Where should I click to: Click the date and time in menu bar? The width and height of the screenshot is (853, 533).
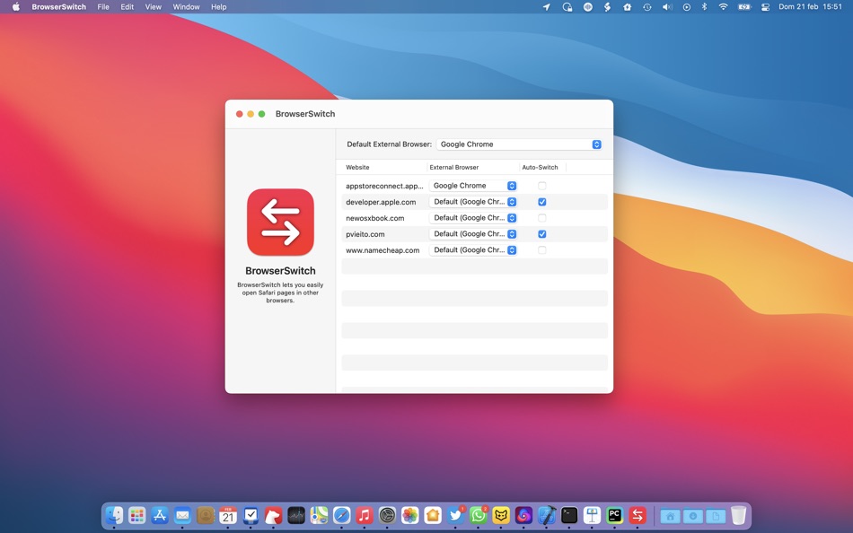click(810, 6)
